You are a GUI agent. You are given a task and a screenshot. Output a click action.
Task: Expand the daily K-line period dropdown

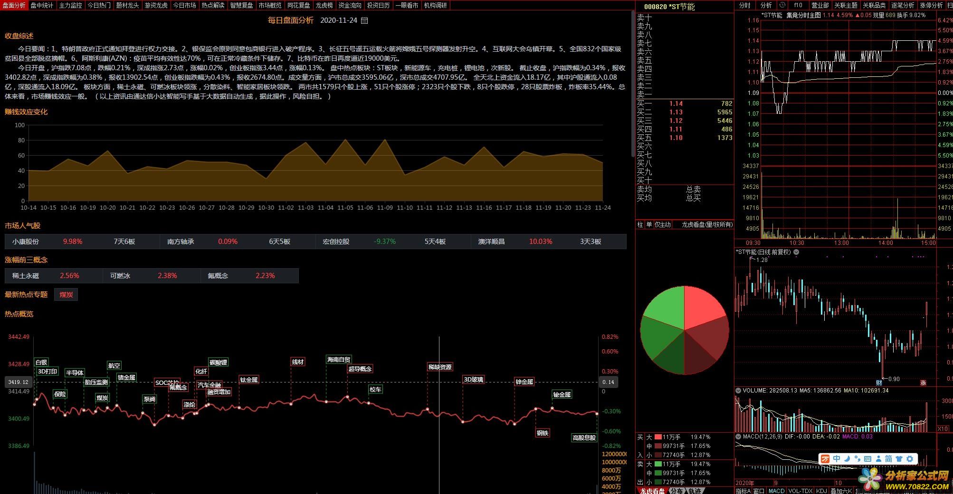pos(796,252)
